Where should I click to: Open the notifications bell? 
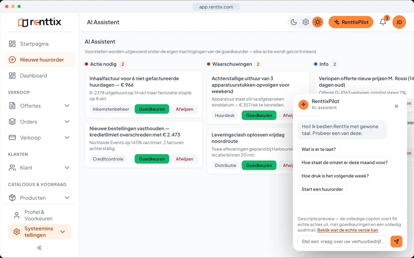coord(383,22)
